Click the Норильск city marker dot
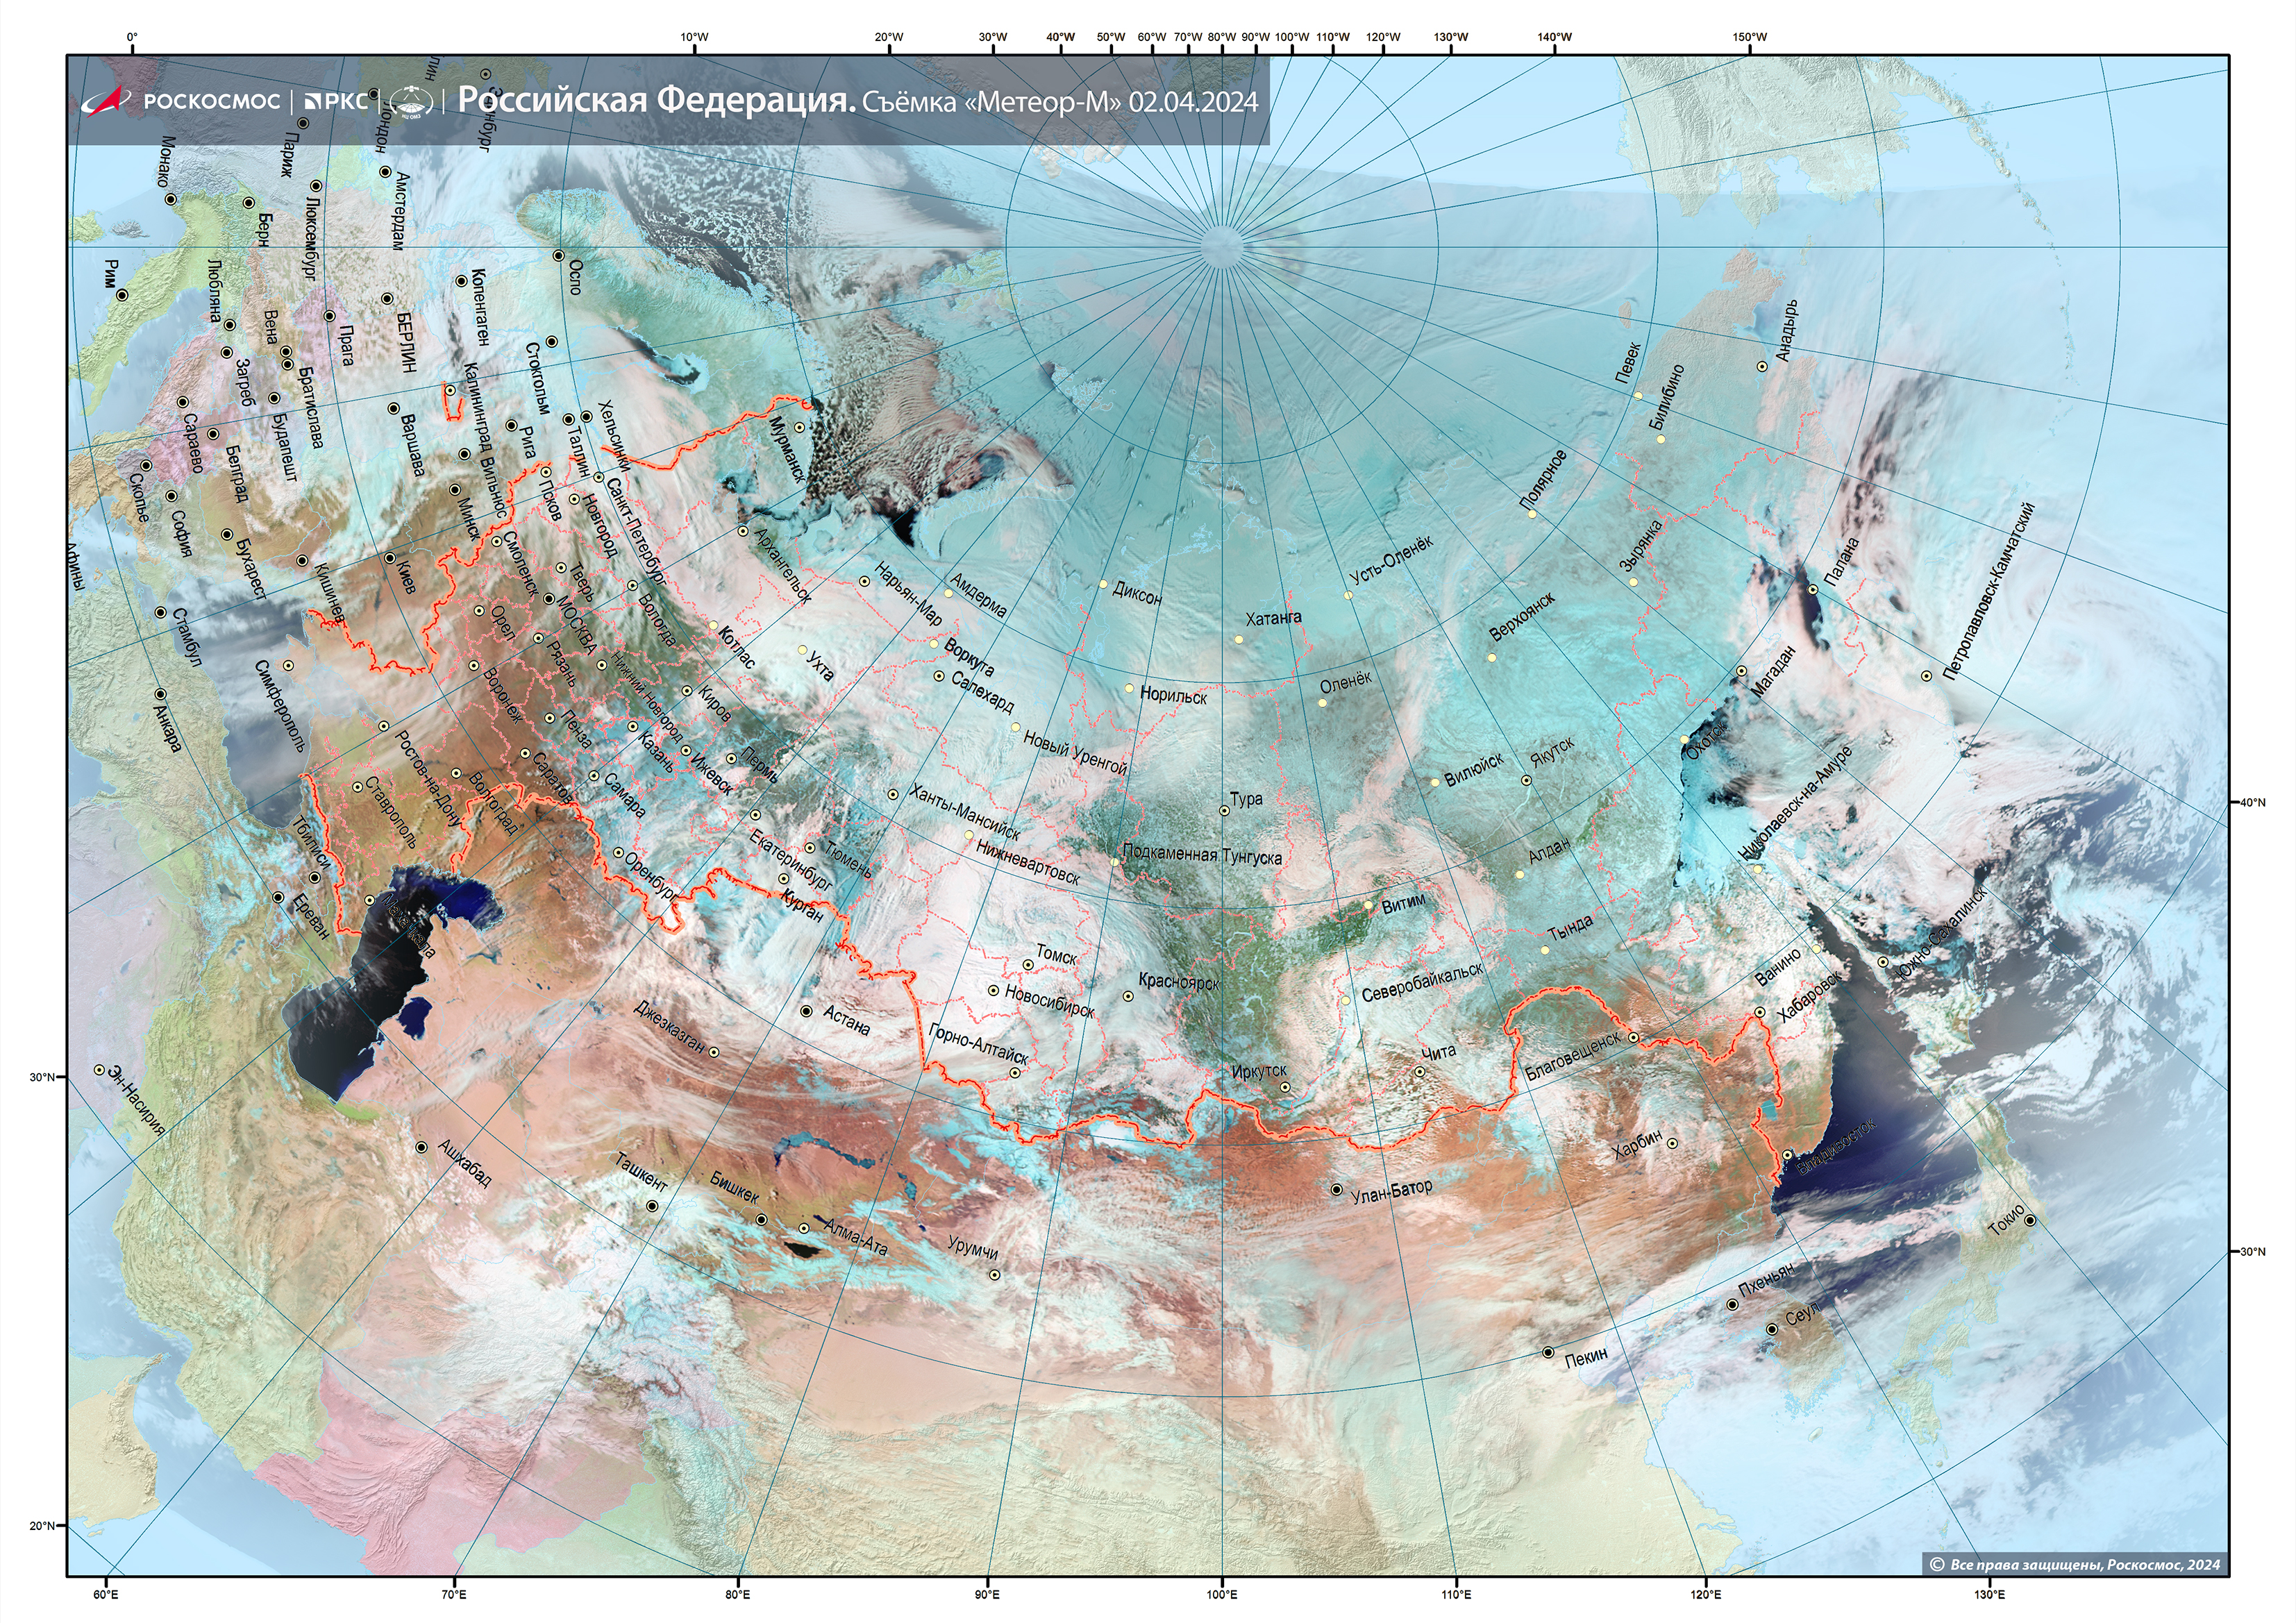2296x1623 pixels. [1129, 688]
